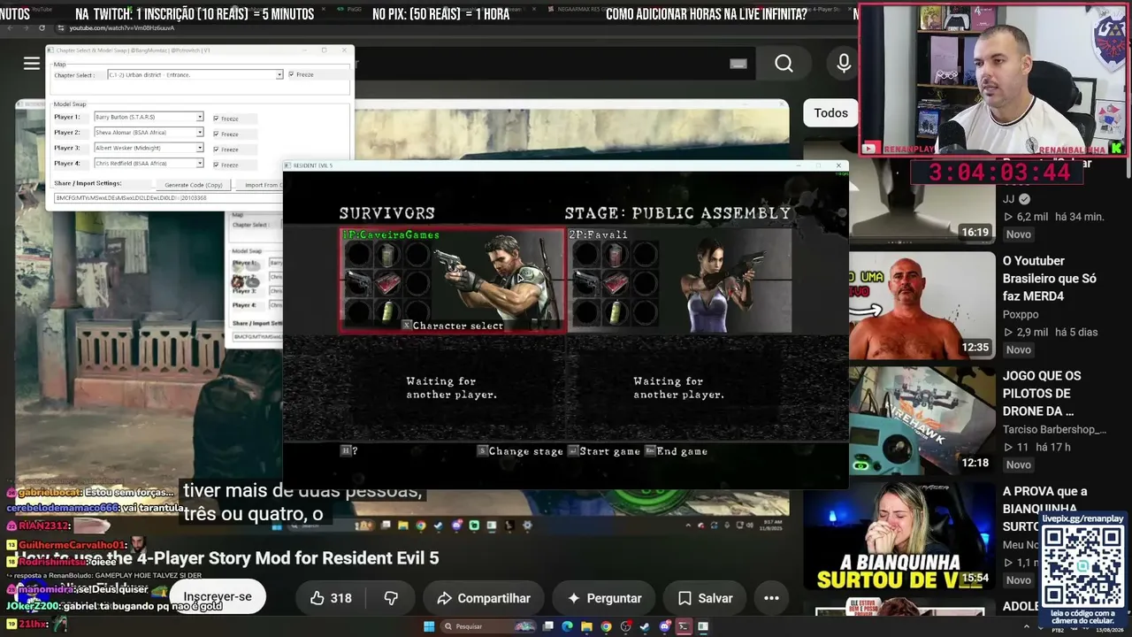
Task: Open Google Chrome from the taskbar
Action: tap(606, 626)
